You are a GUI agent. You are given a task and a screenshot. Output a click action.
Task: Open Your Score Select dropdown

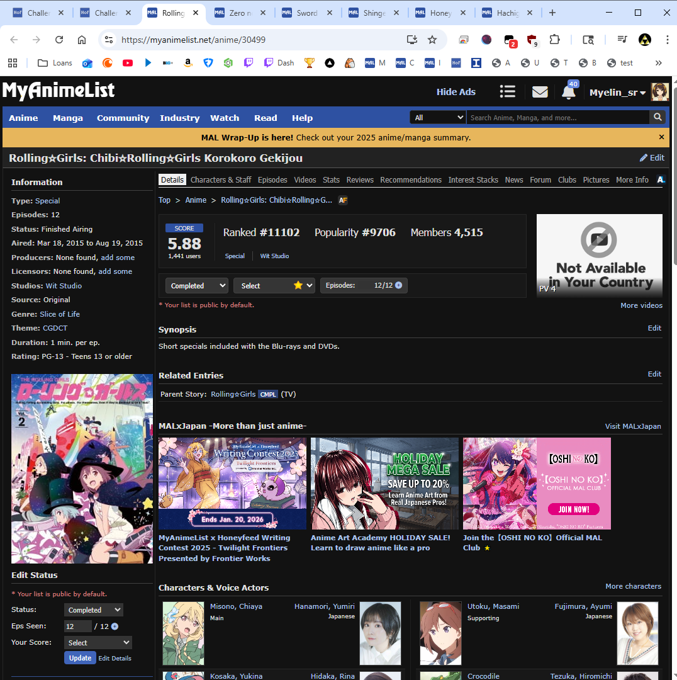click(98, 643)
